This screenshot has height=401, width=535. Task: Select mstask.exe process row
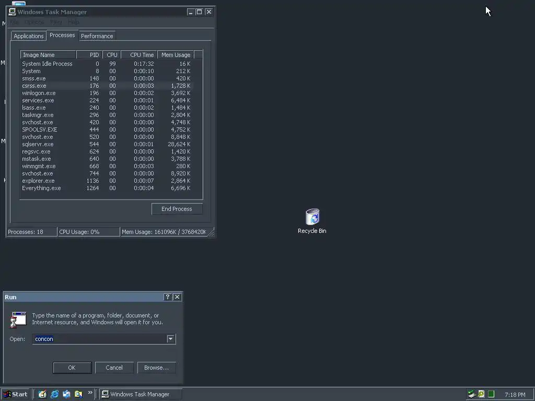point(107,159)
